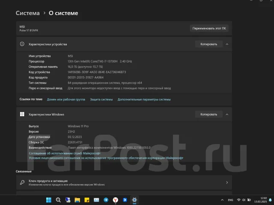Open Защита системы link
274x205 pixels.
[x=101, y=99]
